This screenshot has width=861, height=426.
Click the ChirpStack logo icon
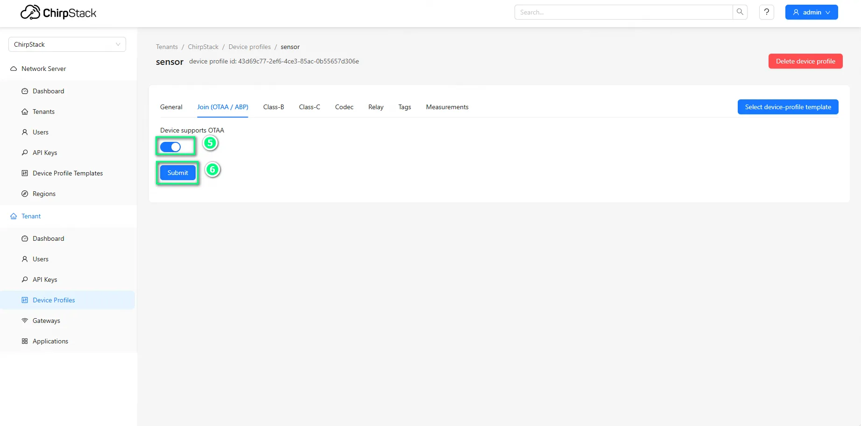[x=30, y=13]
